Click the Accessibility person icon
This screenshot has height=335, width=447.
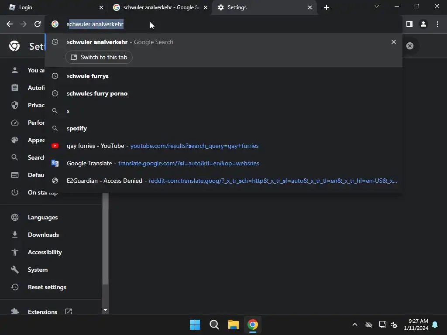pyautogui.click(x=15, y=252)
